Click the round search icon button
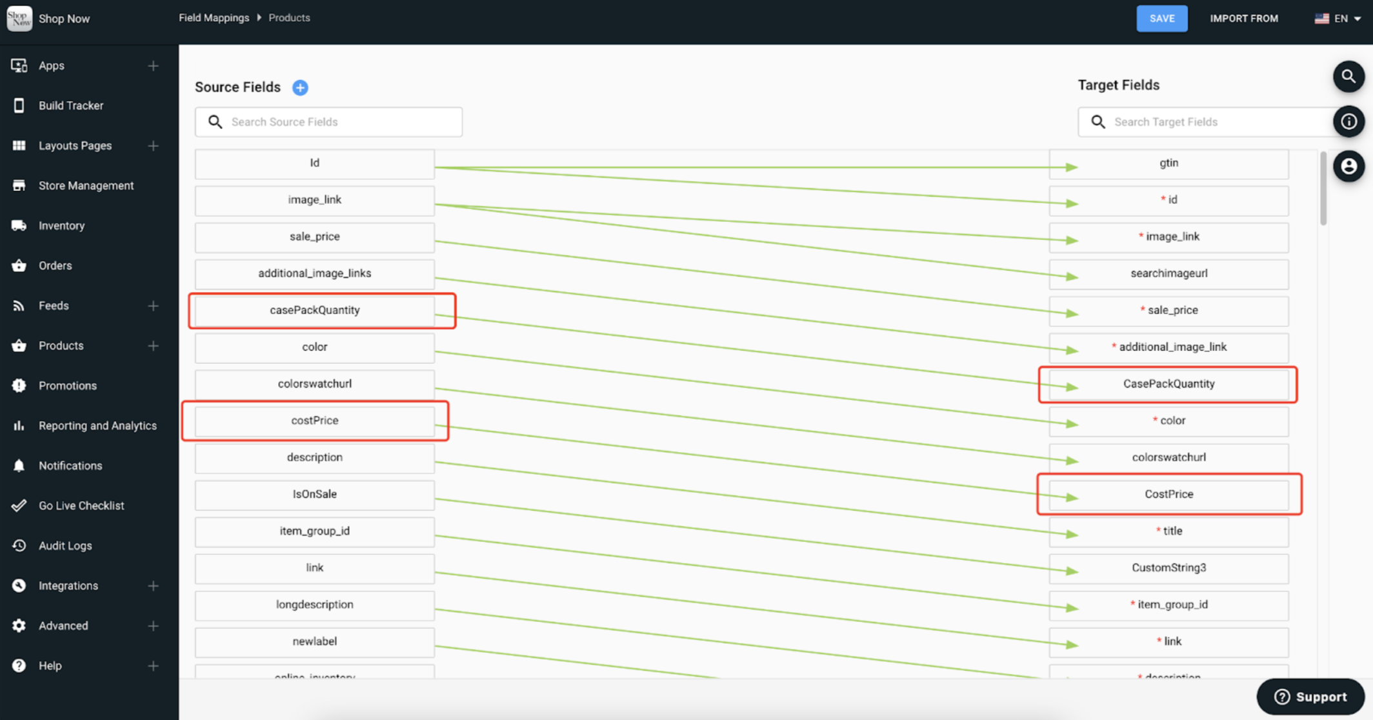This screenshot has width=1373, height=720. 1348,77
